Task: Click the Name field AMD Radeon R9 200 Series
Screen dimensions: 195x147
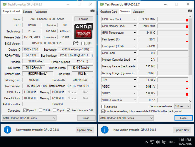Action: pos(47,19)
